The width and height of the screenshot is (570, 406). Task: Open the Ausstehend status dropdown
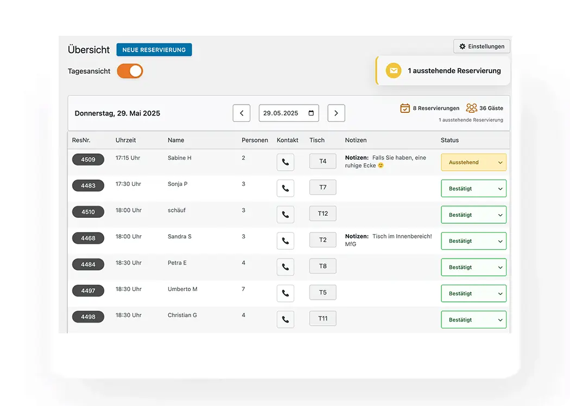click(473, 162)
